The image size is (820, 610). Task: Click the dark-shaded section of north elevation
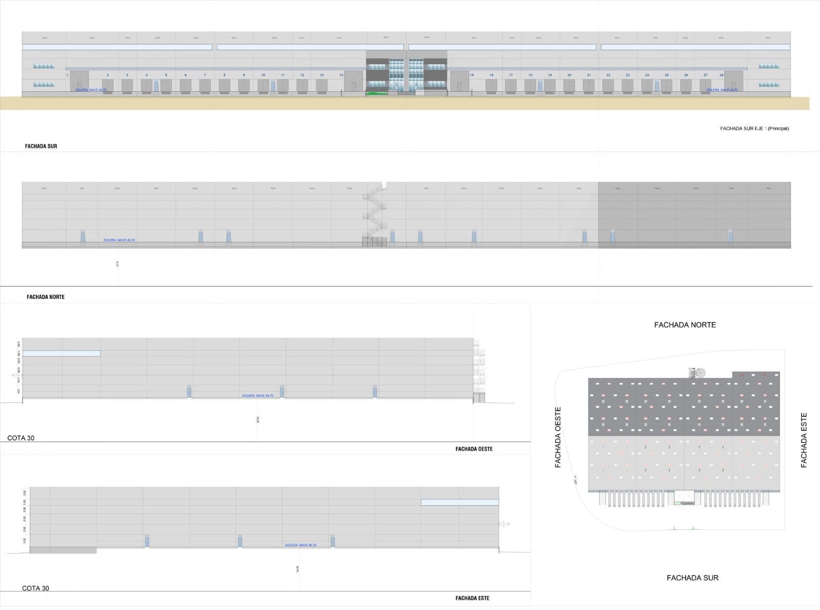click(694, 215)
